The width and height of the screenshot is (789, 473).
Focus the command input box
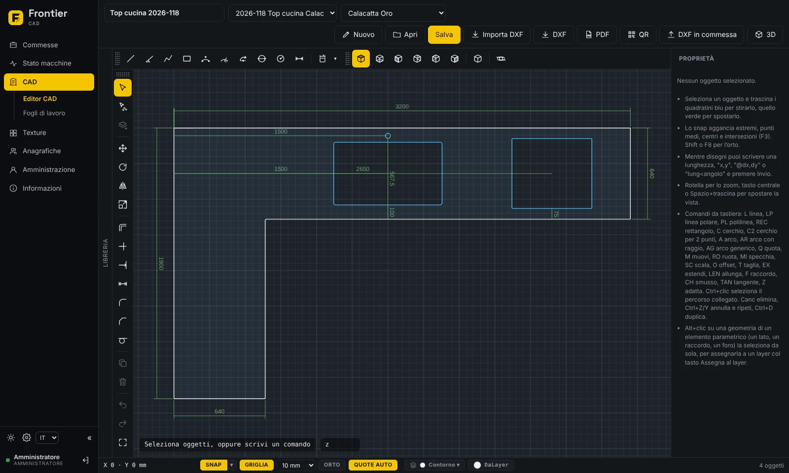[x=340, y=444]
